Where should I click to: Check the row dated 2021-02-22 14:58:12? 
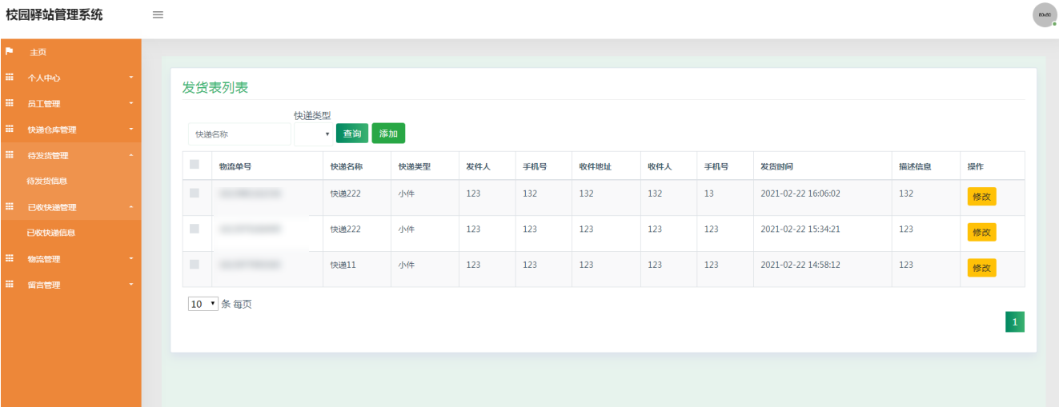(195, 264)
